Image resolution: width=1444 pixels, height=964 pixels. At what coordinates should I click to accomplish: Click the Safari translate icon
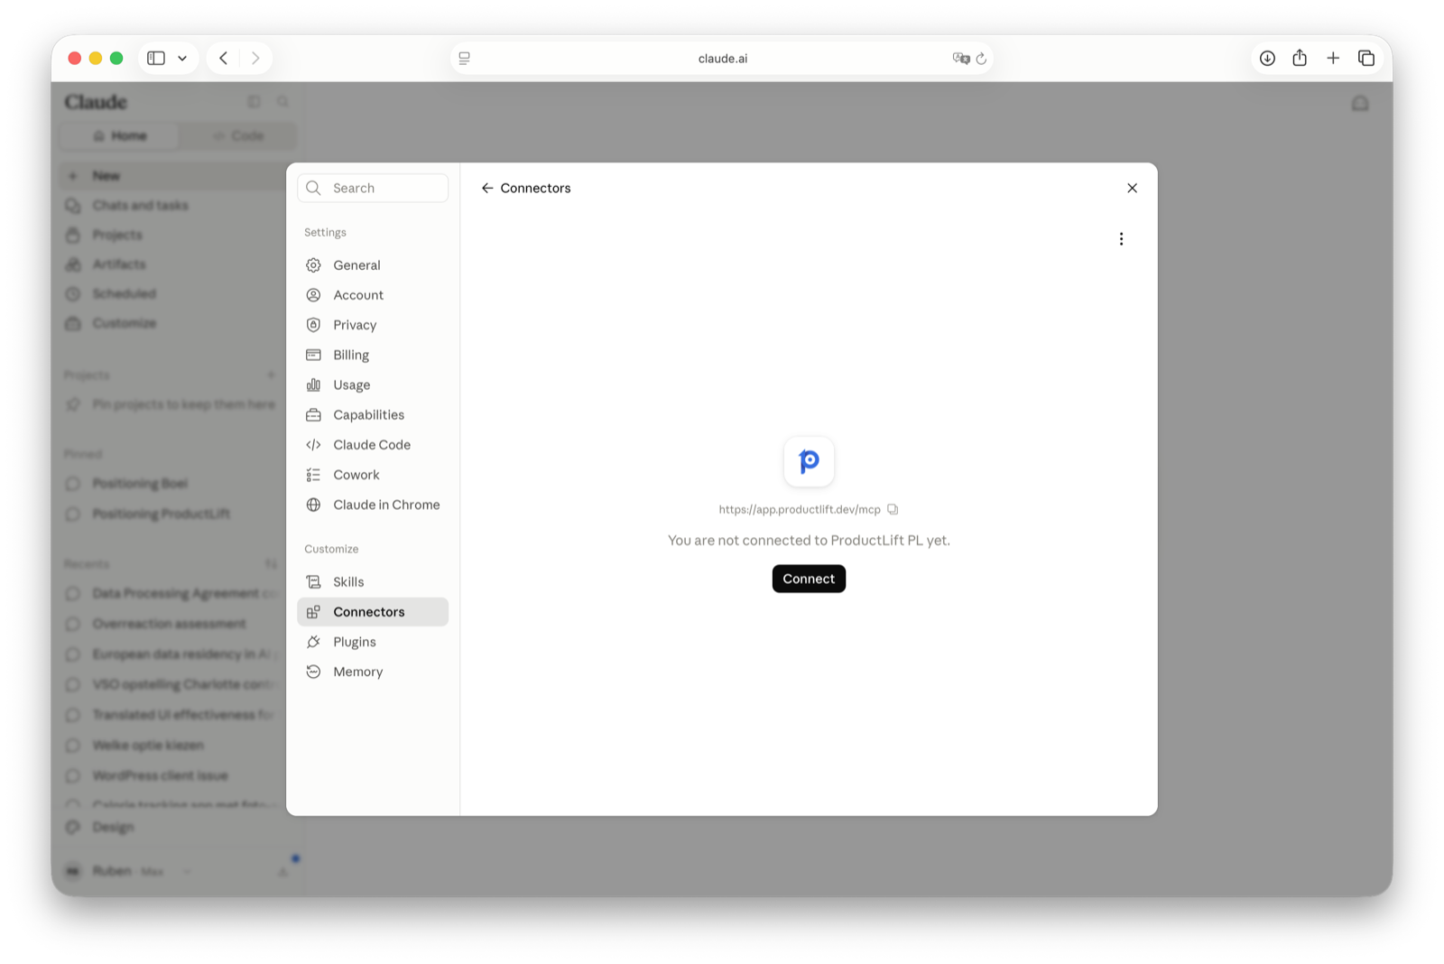(961, 58)
